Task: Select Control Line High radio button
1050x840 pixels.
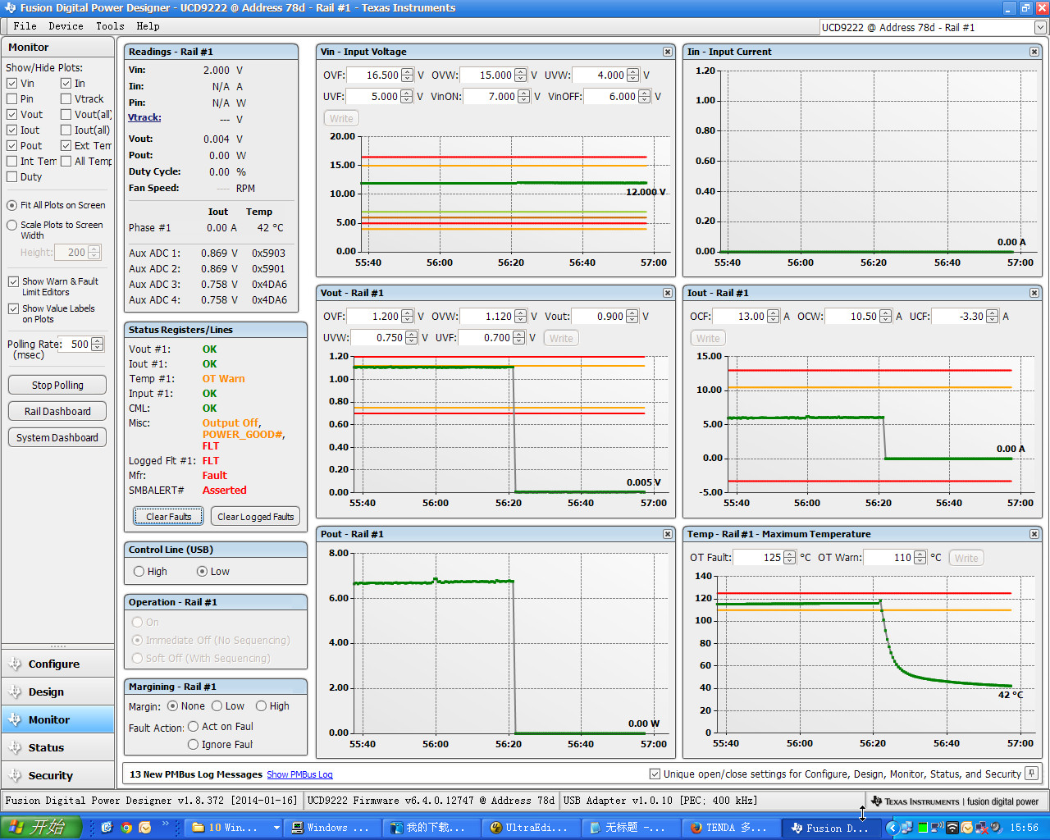Action: tap(139, 572)
